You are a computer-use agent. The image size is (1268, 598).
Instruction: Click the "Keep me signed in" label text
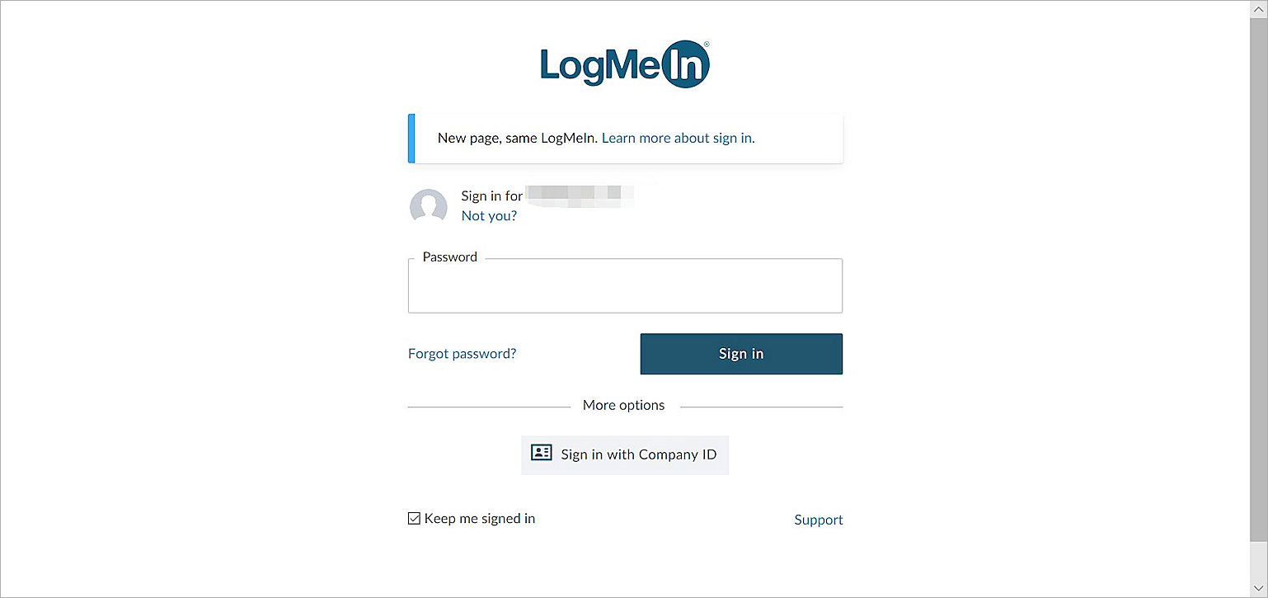(x=480, y=519)
